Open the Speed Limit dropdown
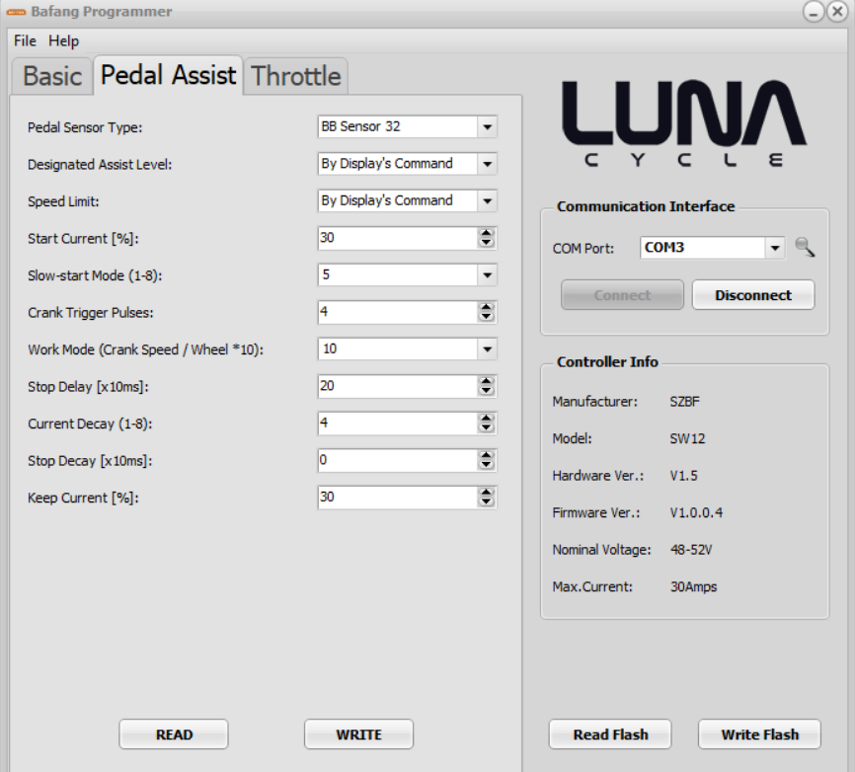Screen dimensions: 855x772 pyautogui.click(x=486, y=201)
